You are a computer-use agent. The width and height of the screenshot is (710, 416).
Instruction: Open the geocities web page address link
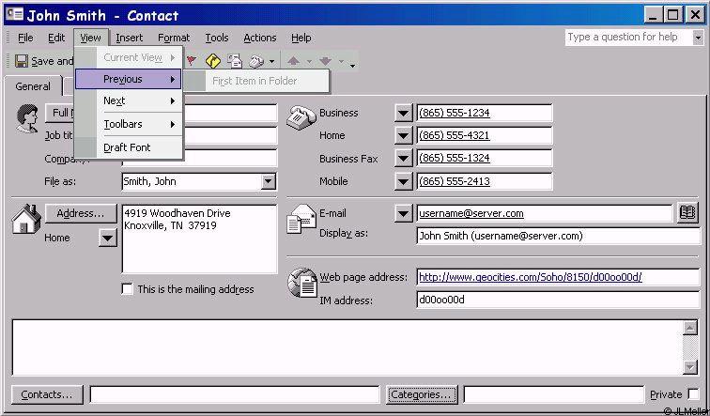531,277
